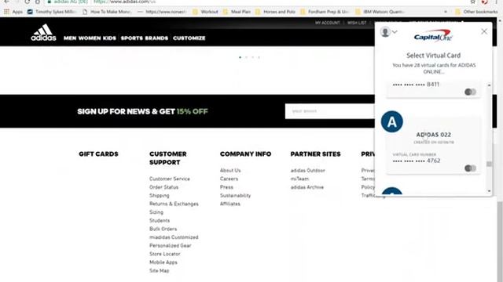Open the Shipping link
The image size is (503, 282).
[160, 195]
